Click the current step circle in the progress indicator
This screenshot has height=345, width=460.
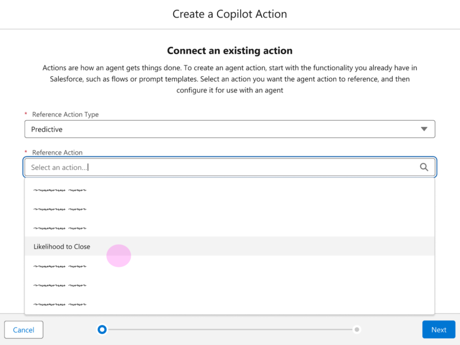point(102,330)
